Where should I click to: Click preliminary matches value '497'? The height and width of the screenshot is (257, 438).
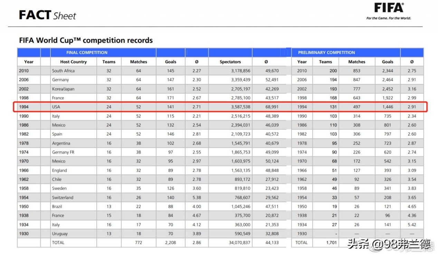click(357, 107)
